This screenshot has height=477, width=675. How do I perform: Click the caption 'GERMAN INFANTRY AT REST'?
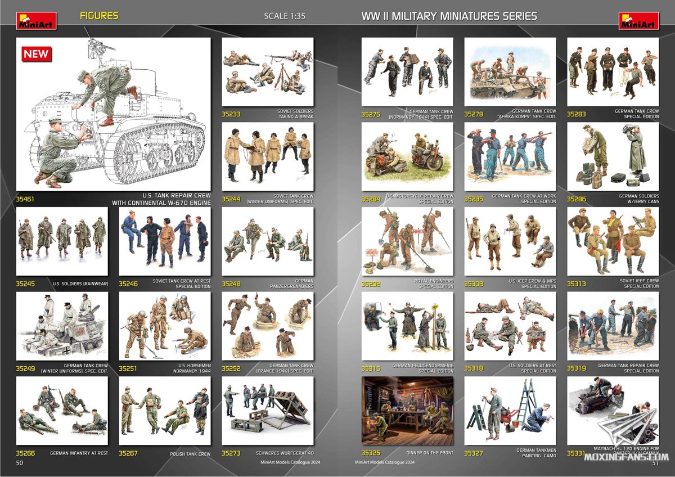pyautogui.click(x=79, y=453)
